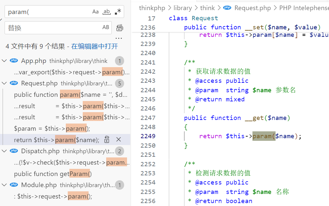The image size is (329, 206).
Task: Click the PHP icon in the breadcrumb
Action: point(227,8)
